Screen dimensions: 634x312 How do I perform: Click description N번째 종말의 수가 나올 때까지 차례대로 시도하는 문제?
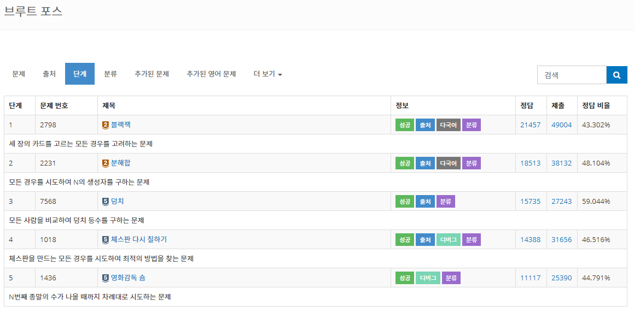pos(90,297)
